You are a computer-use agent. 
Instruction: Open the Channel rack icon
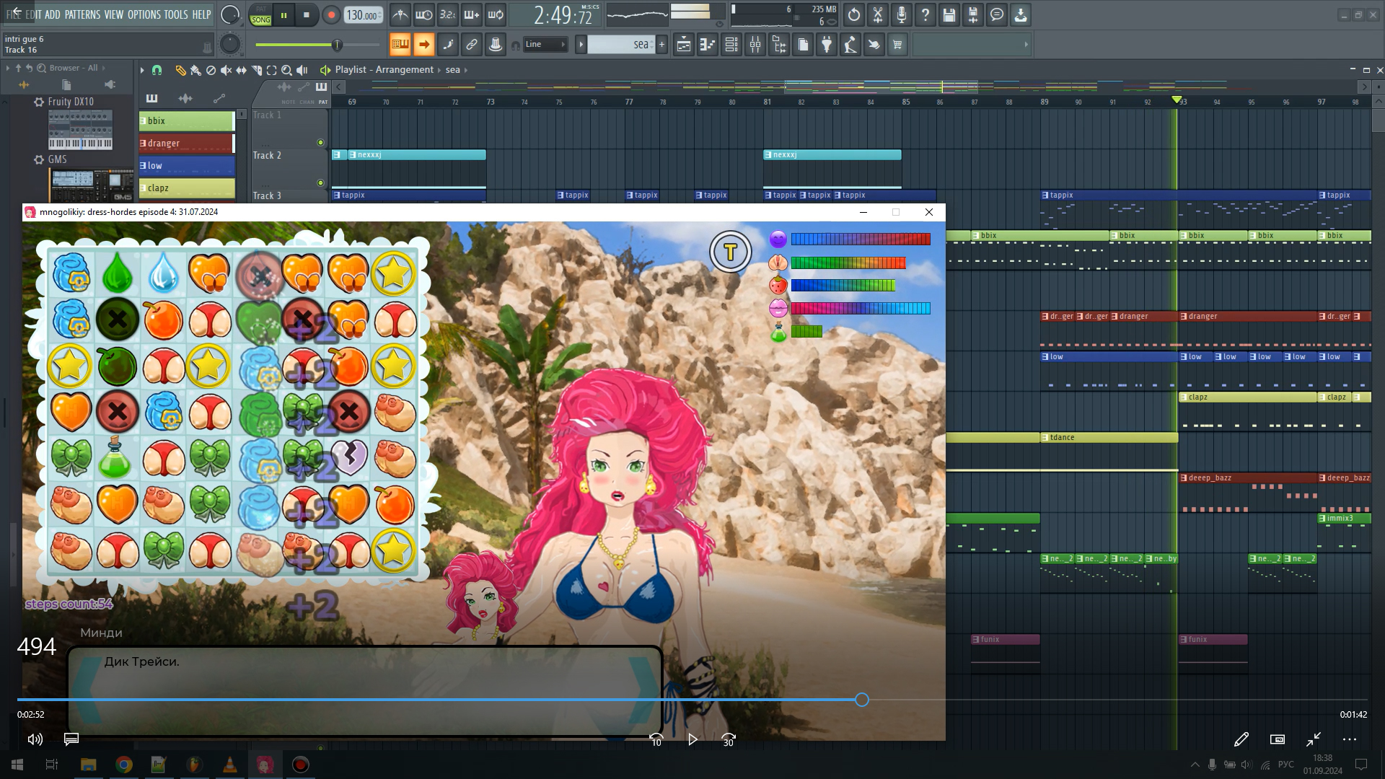pyautogui.click(x=731, y=45)
